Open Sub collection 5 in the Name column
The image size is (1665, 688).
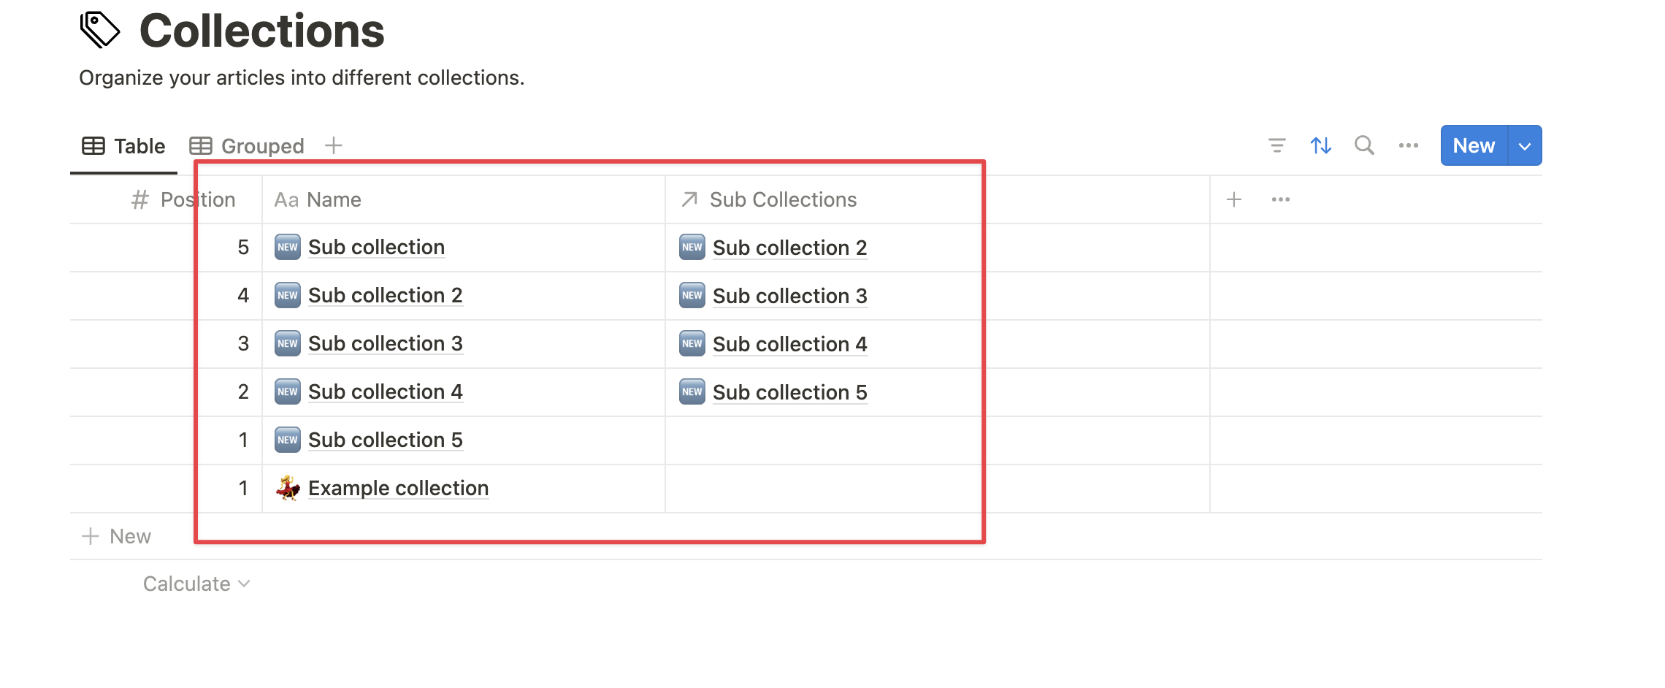tap(385, 440)
